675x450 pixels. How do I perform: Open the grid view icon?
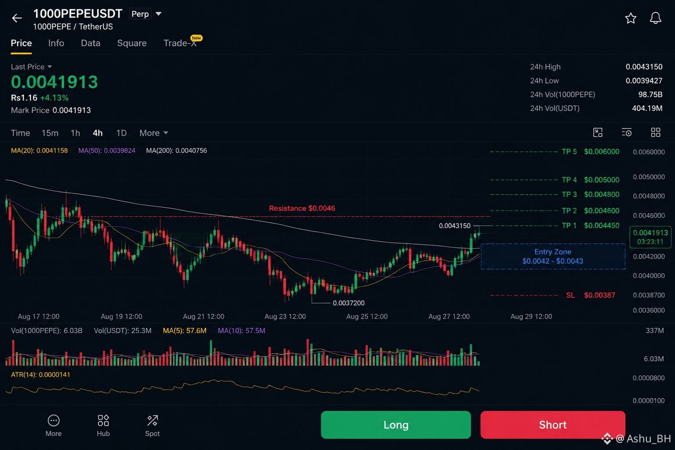tap(656, 133)
